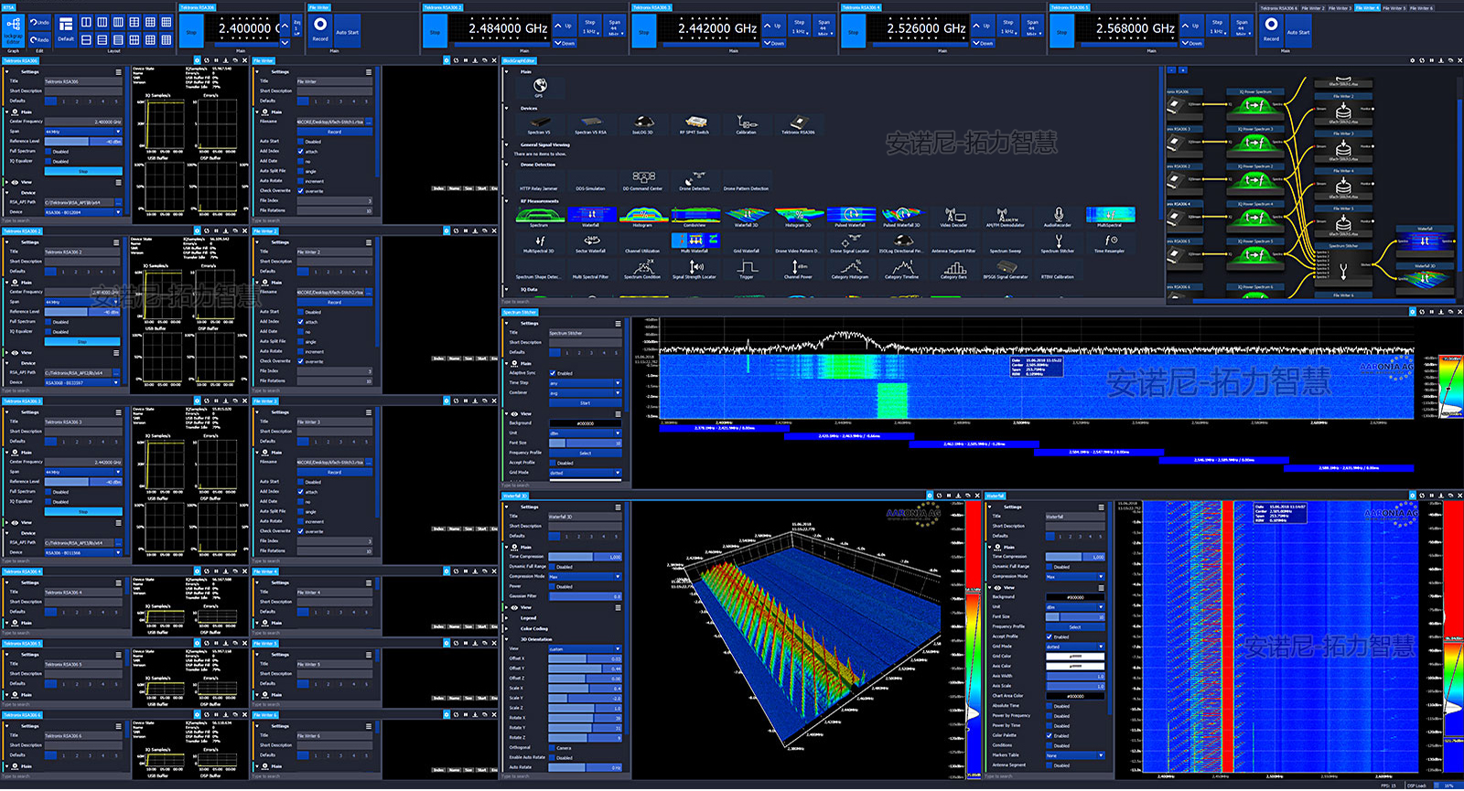Select the AudioRecorder block

[x=1058, y=217]
